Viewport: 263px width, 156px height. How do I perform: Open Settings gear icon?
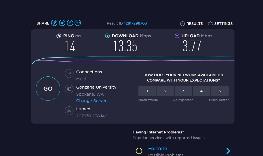pyautogui.click(x=210, y=24)
